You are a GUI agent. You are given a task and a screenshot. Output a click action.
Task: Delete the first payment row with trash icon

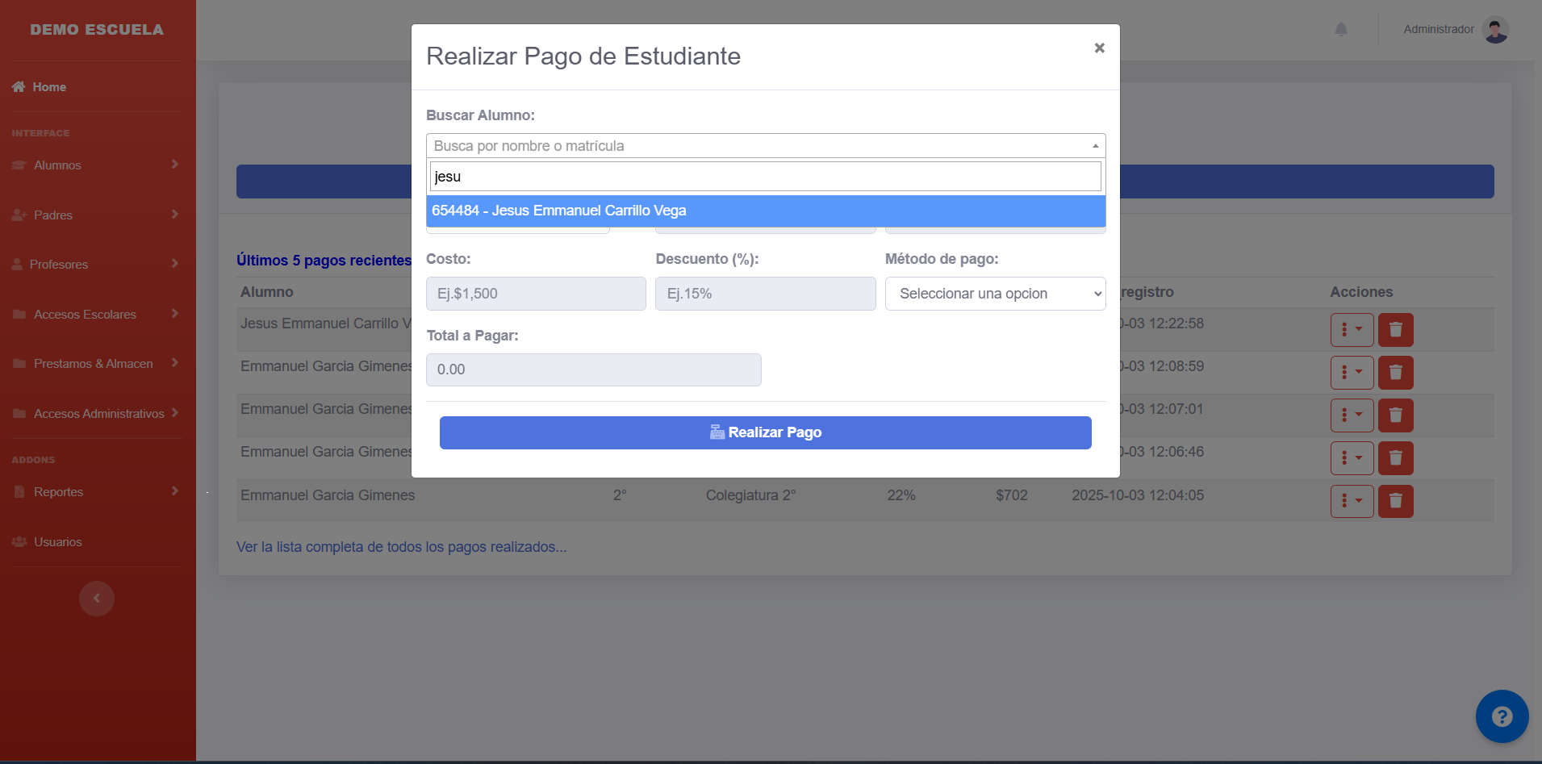click(1395, 330)
